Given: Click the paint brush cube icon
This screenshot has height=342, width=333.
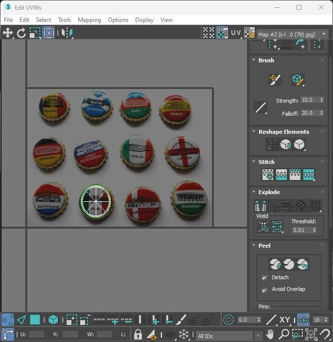Looking at the screenshot, I should pyautogui.click(x=298, y=80).
